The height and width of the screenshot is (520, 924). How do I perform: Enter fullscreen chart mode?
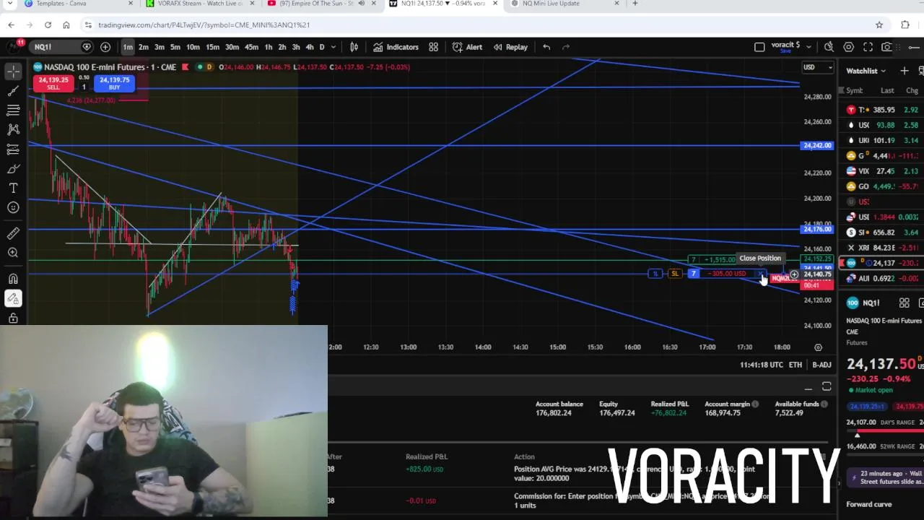(x=868, y=47)
